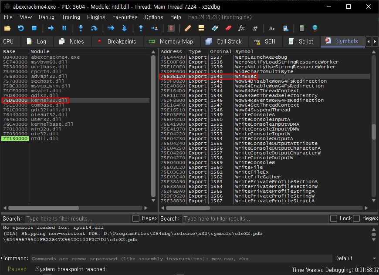The width and height of the screenshot is (379, 275).
Task: Click the symbol list vertical scrollbar thumb
Action: pyautogui.click(x=374, y=132)
